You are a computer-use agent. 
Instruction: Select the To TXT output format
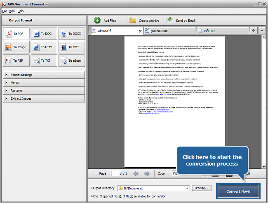coord(44,61)
